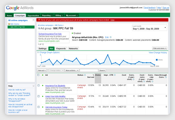This screenshot has height=120, width=175.
Task: Click status dot for Insurance For Students ad
Action: [43, 85]
